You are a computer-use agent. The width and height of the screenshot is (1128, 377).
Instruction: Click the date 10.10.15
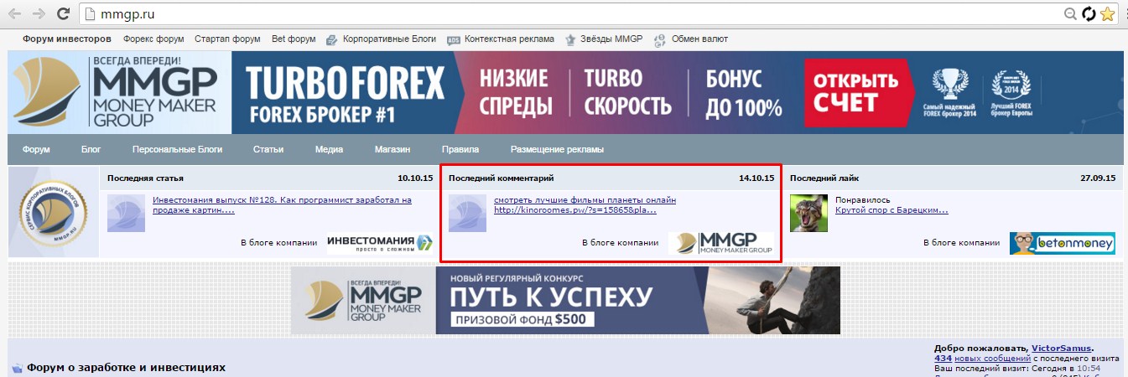coord(415,178)
